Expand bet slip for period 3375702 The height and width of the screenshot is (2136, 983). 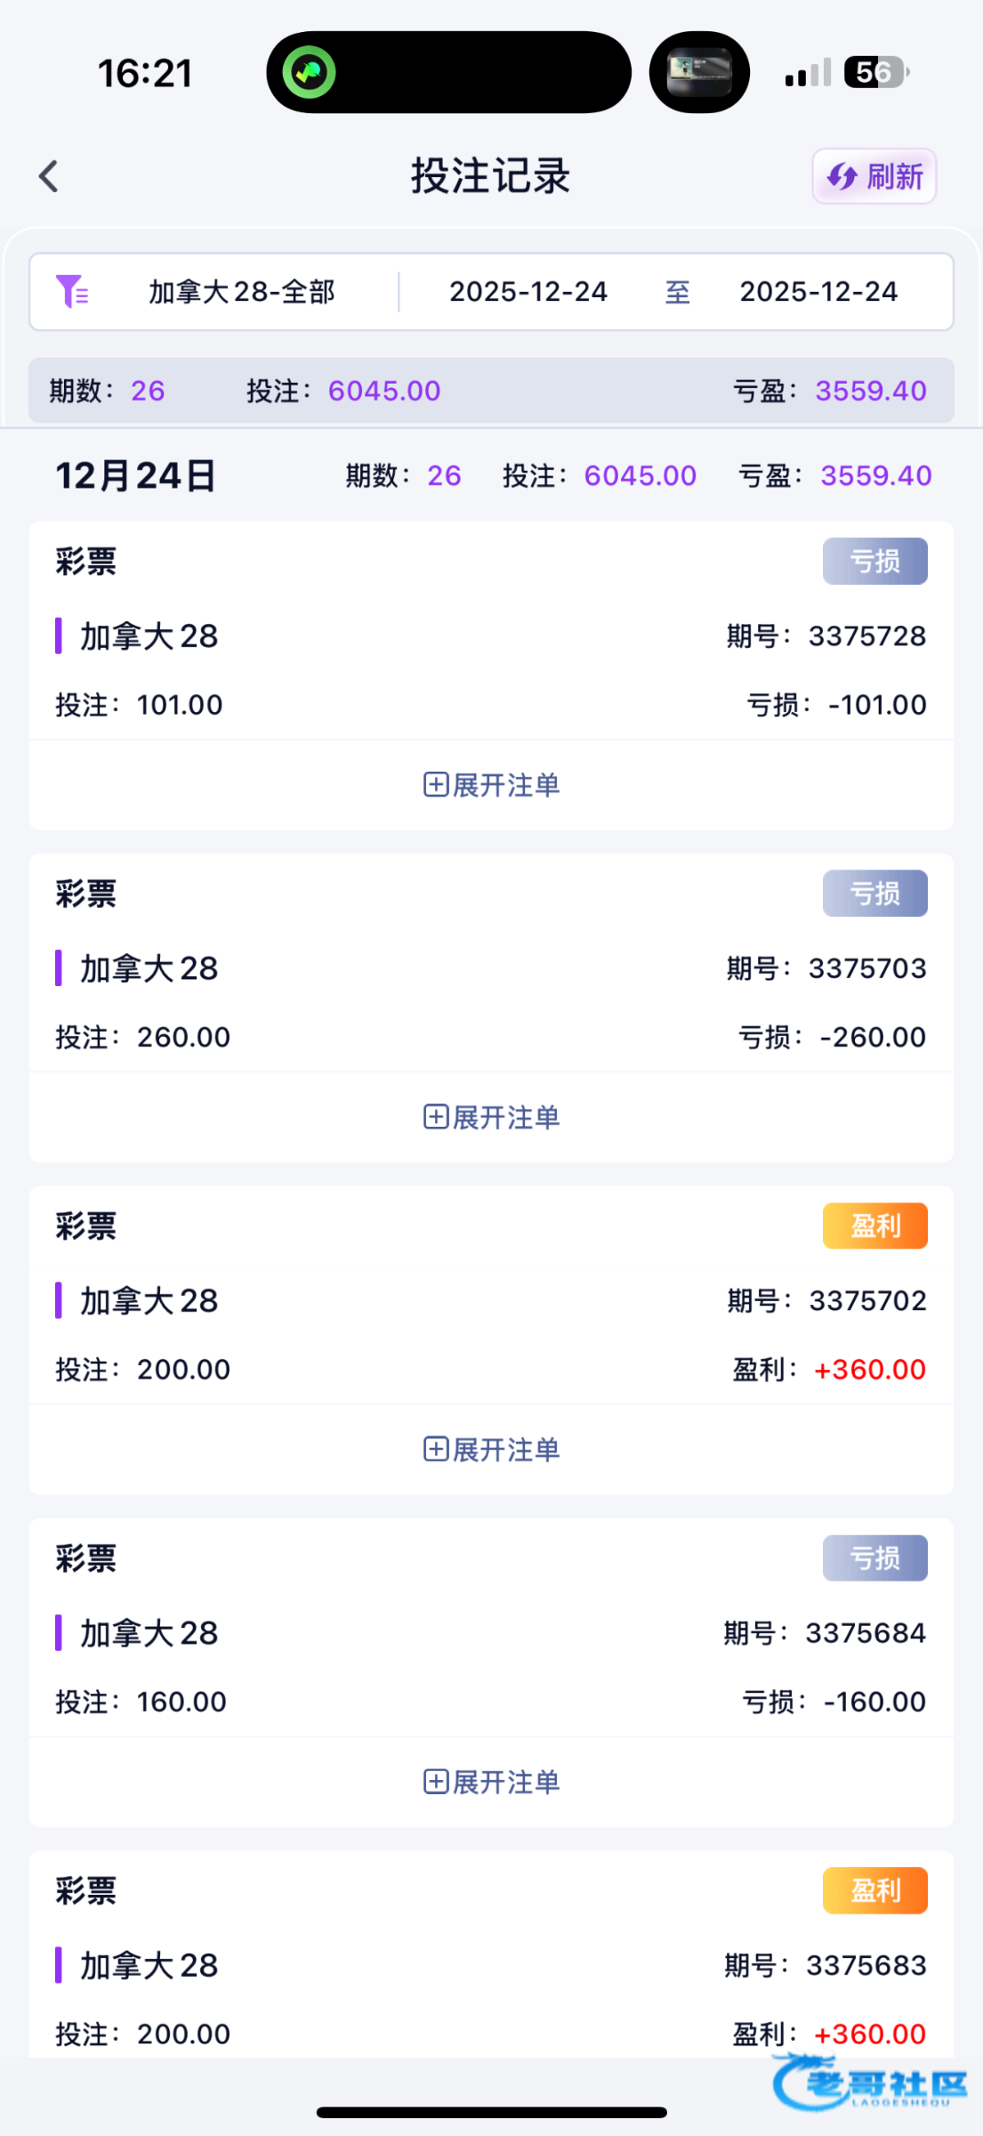click(491, 1450)
